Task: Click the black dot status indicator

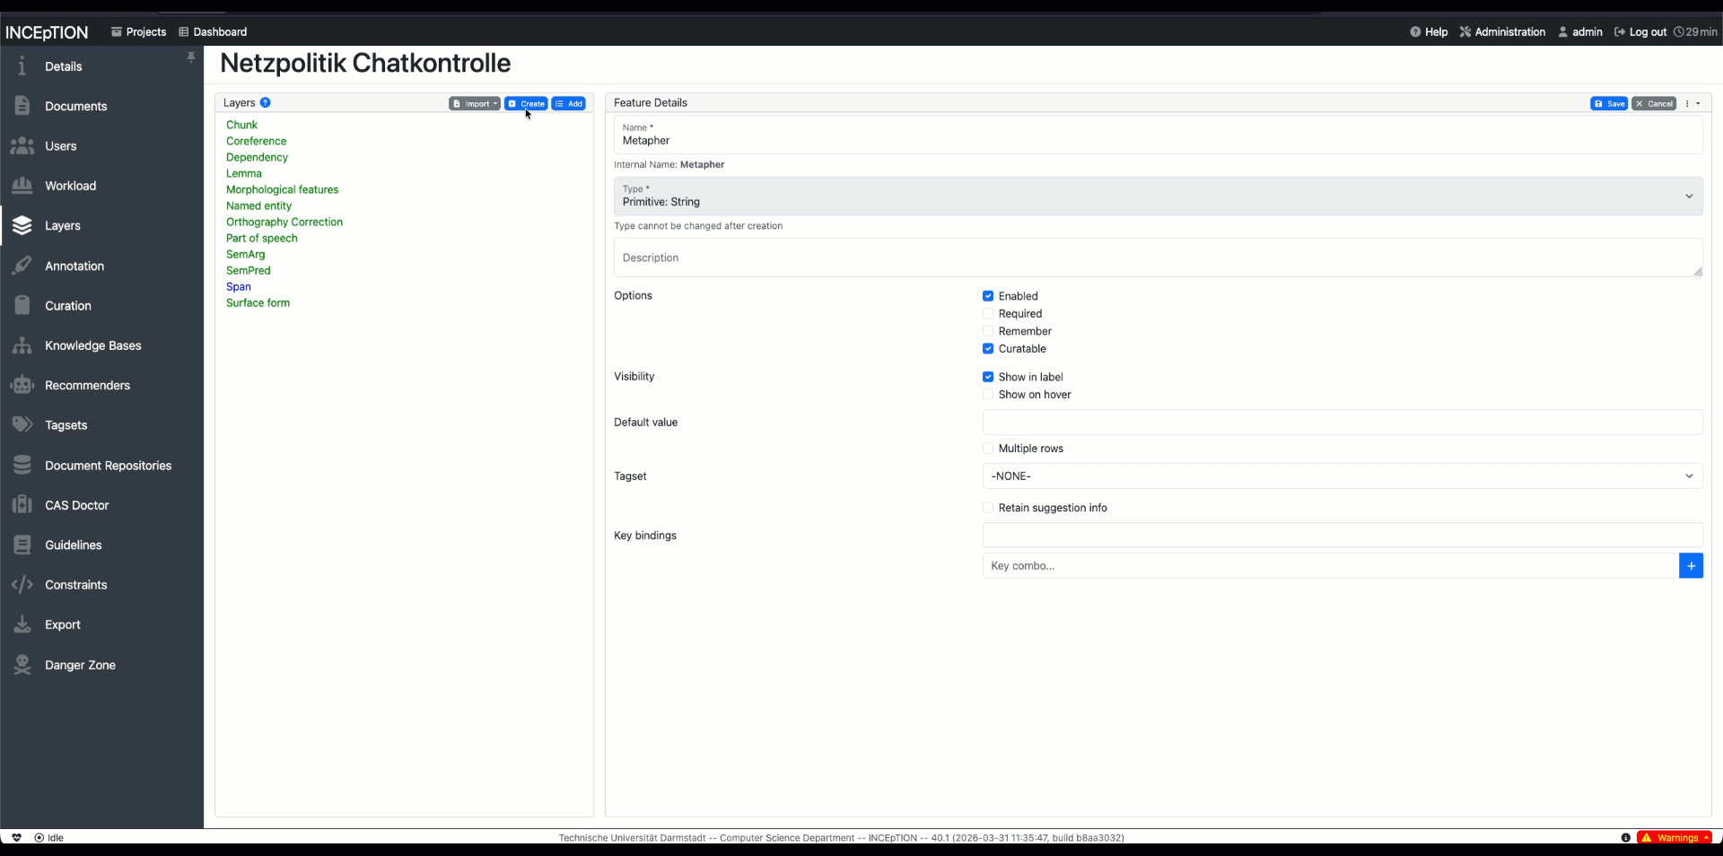Action: 1625,837
